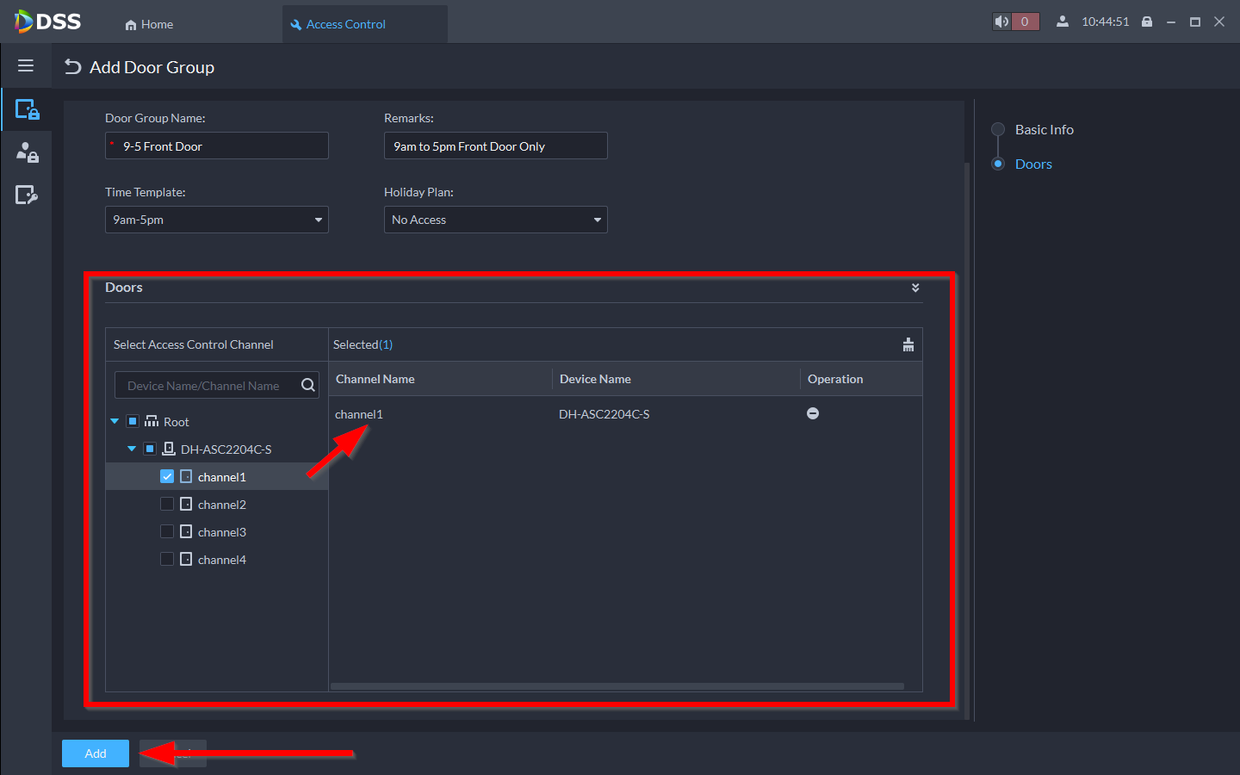Screen dimensions: 1240x775
Task: Open the Holiday Plan dropdown
Action: click(495, 220)
